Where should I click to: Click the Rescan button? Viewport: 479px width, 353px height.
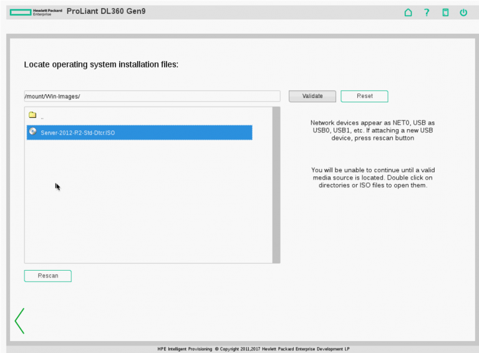pyautogui.click(x=48, y=276)
